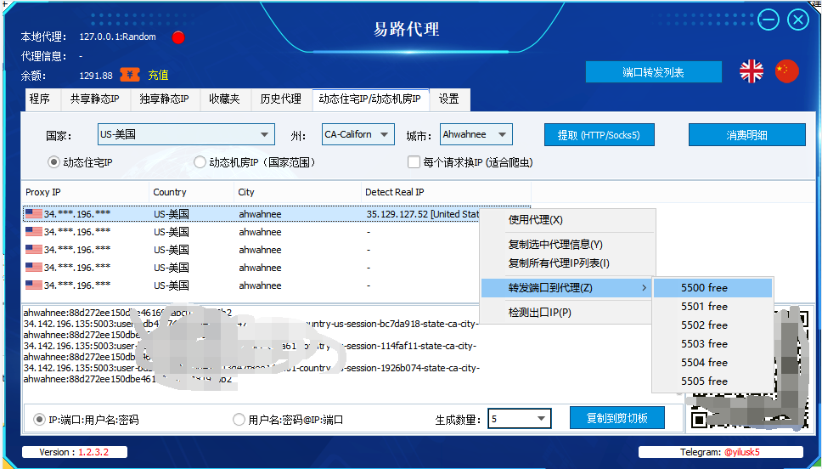
Task: Click the 端口转发列表 button
Action: (653, 72)
